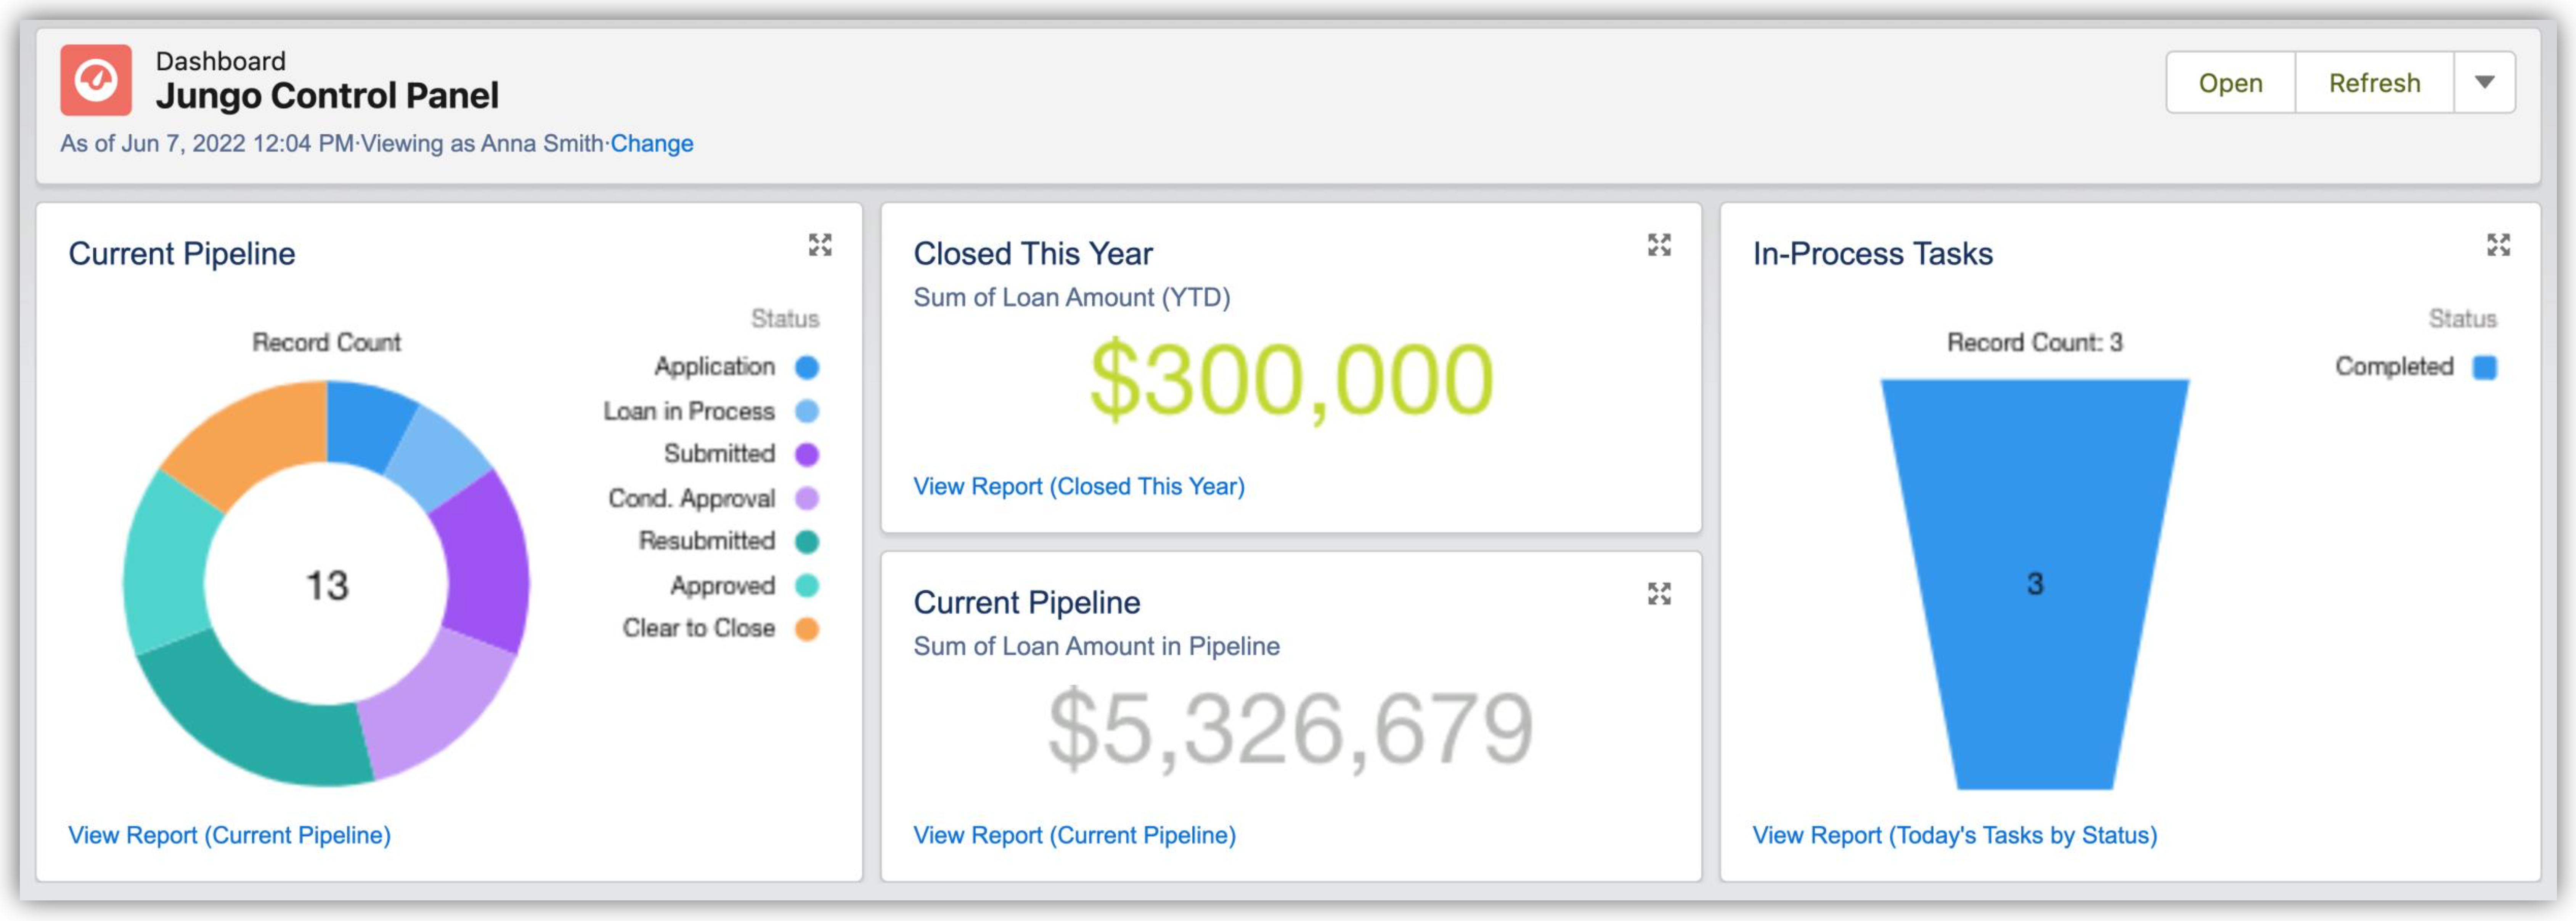This screenshot has width=2576, height=921.
Task: Open View Report link under $5,326,679 metric
Action: (1074, 835)
